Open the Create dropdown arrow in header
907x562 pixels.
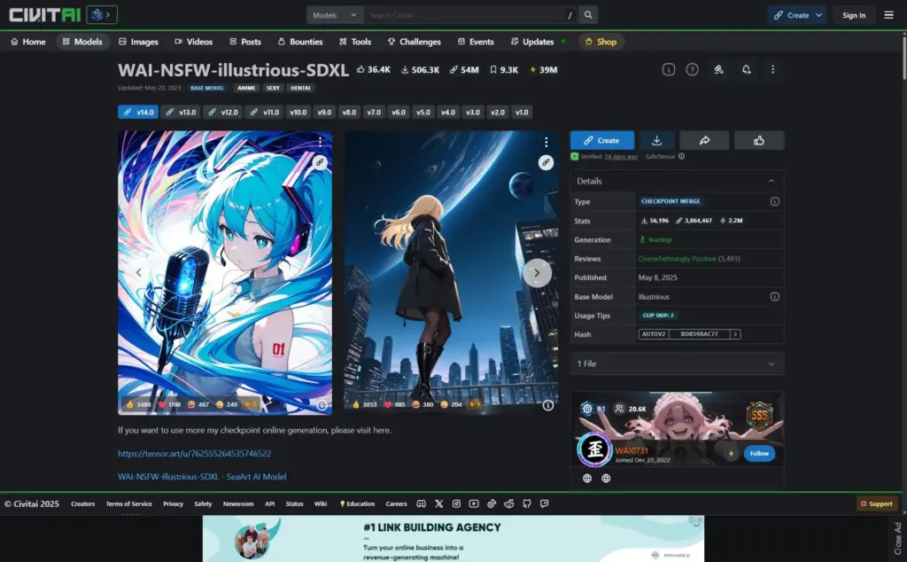click(818, 15)
